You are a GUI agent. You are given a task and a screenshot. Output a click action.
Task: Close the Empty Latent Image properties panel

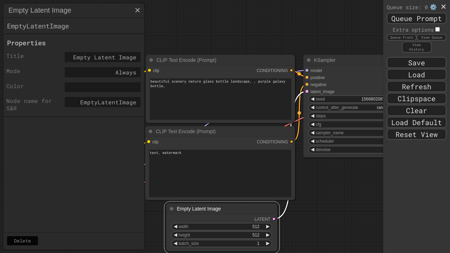click(137, 11)
